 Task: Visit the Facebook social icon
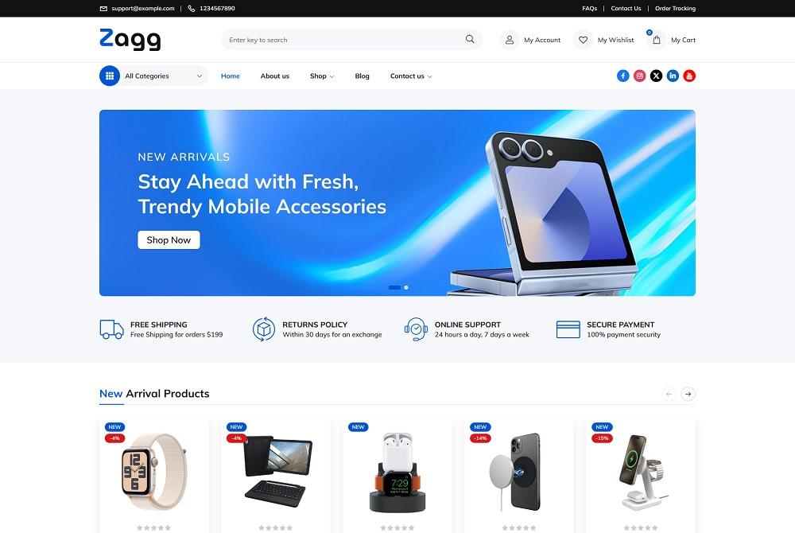[x=623, y=76]
